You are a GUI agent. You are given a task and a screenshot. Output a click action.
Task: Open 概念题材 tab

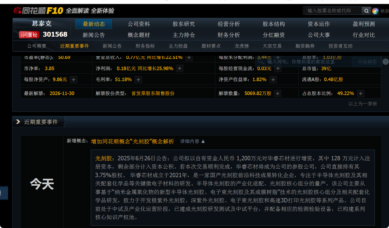click(139, 35)
